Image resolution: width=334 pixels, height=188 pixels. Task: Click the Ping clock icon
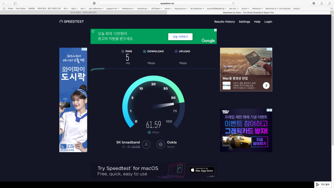[x=123, y=51]
